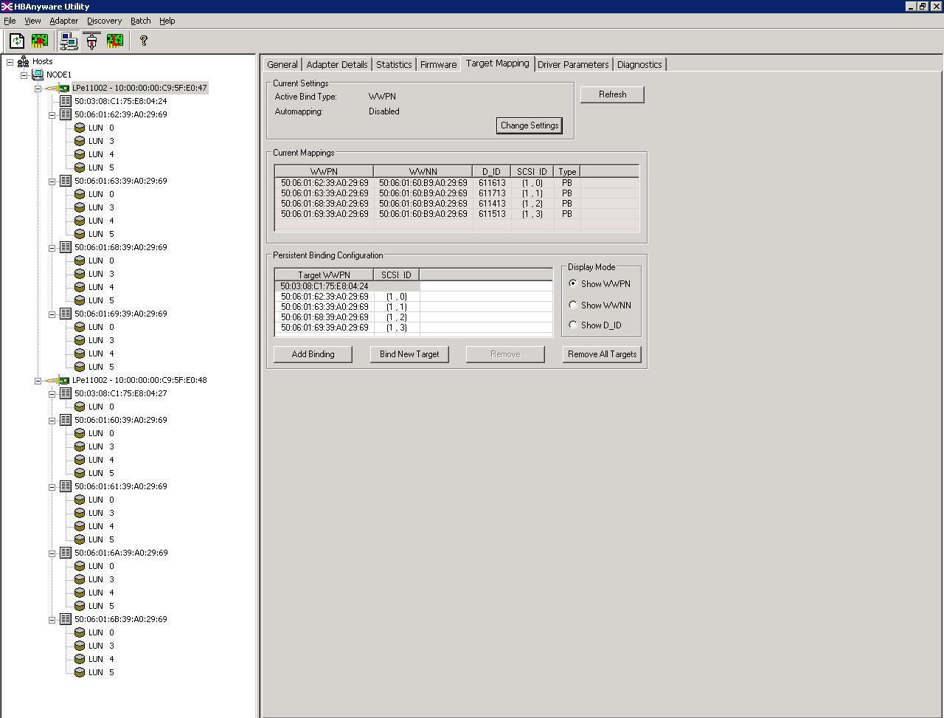This screenshot has width=944, height=718.
Task: Click target icon beside 50:06:01:6B:39:A0:29:69
Action: tap(66, 619)
